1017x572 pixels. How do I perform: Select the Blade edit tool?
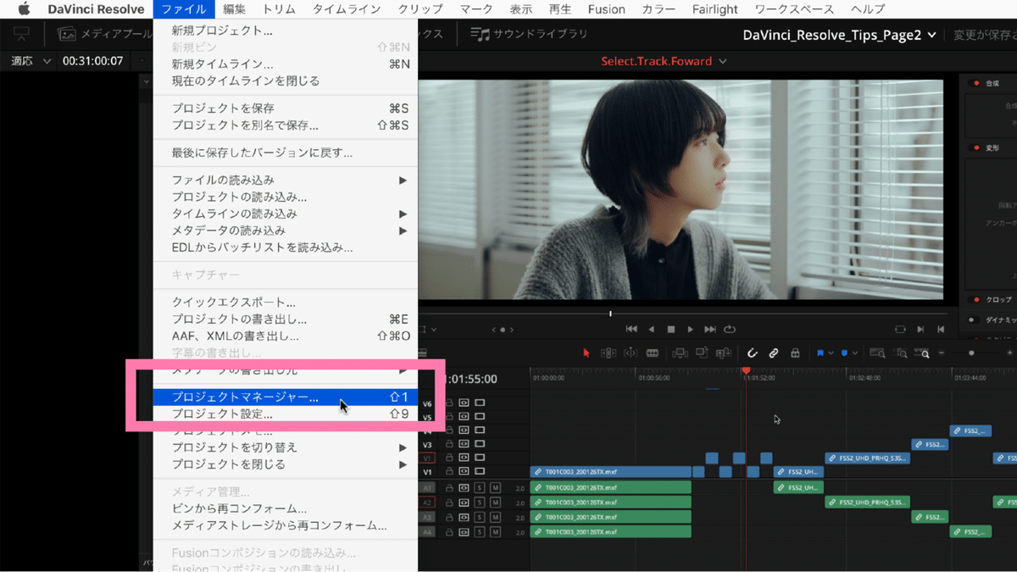click(653, 353)
